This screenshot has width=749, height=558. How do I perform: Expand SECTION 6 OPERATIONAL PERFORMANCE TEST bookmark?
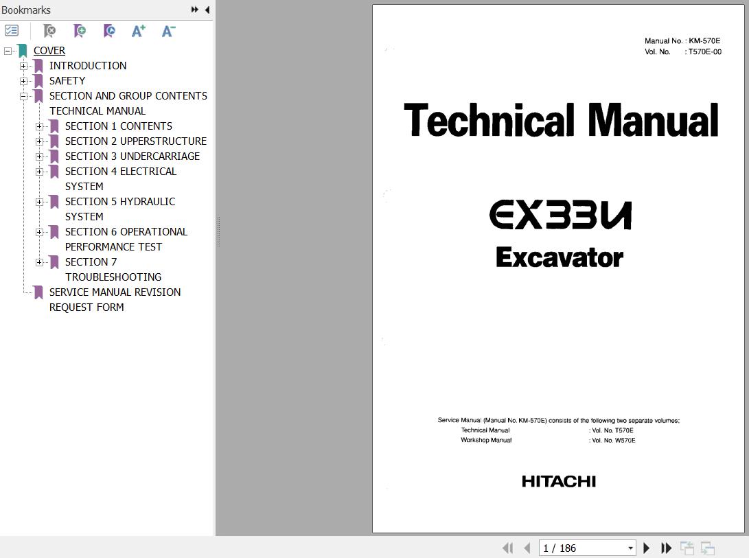(39, 232)
